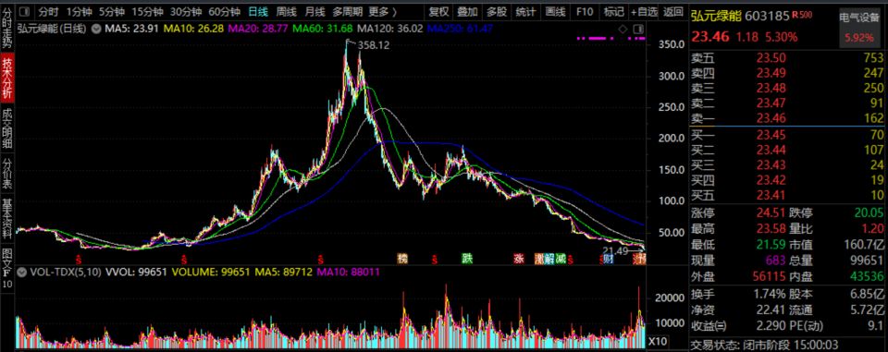This screenshot has width=888, height=352.
Task: Click the green 跌 event marker
Action: [466, 259]
